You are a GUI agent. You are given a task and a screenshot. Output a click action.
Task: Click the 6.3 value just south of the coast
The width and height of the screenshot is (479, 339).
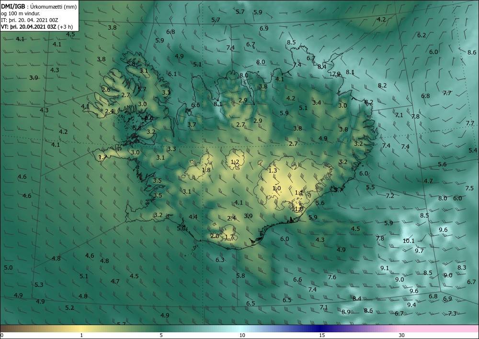tap(220, 260)
